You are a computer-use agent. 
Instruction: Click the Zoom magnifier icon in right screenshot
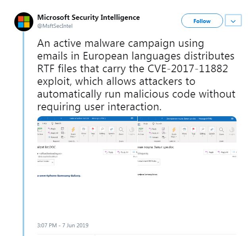(x=221, y=130)
